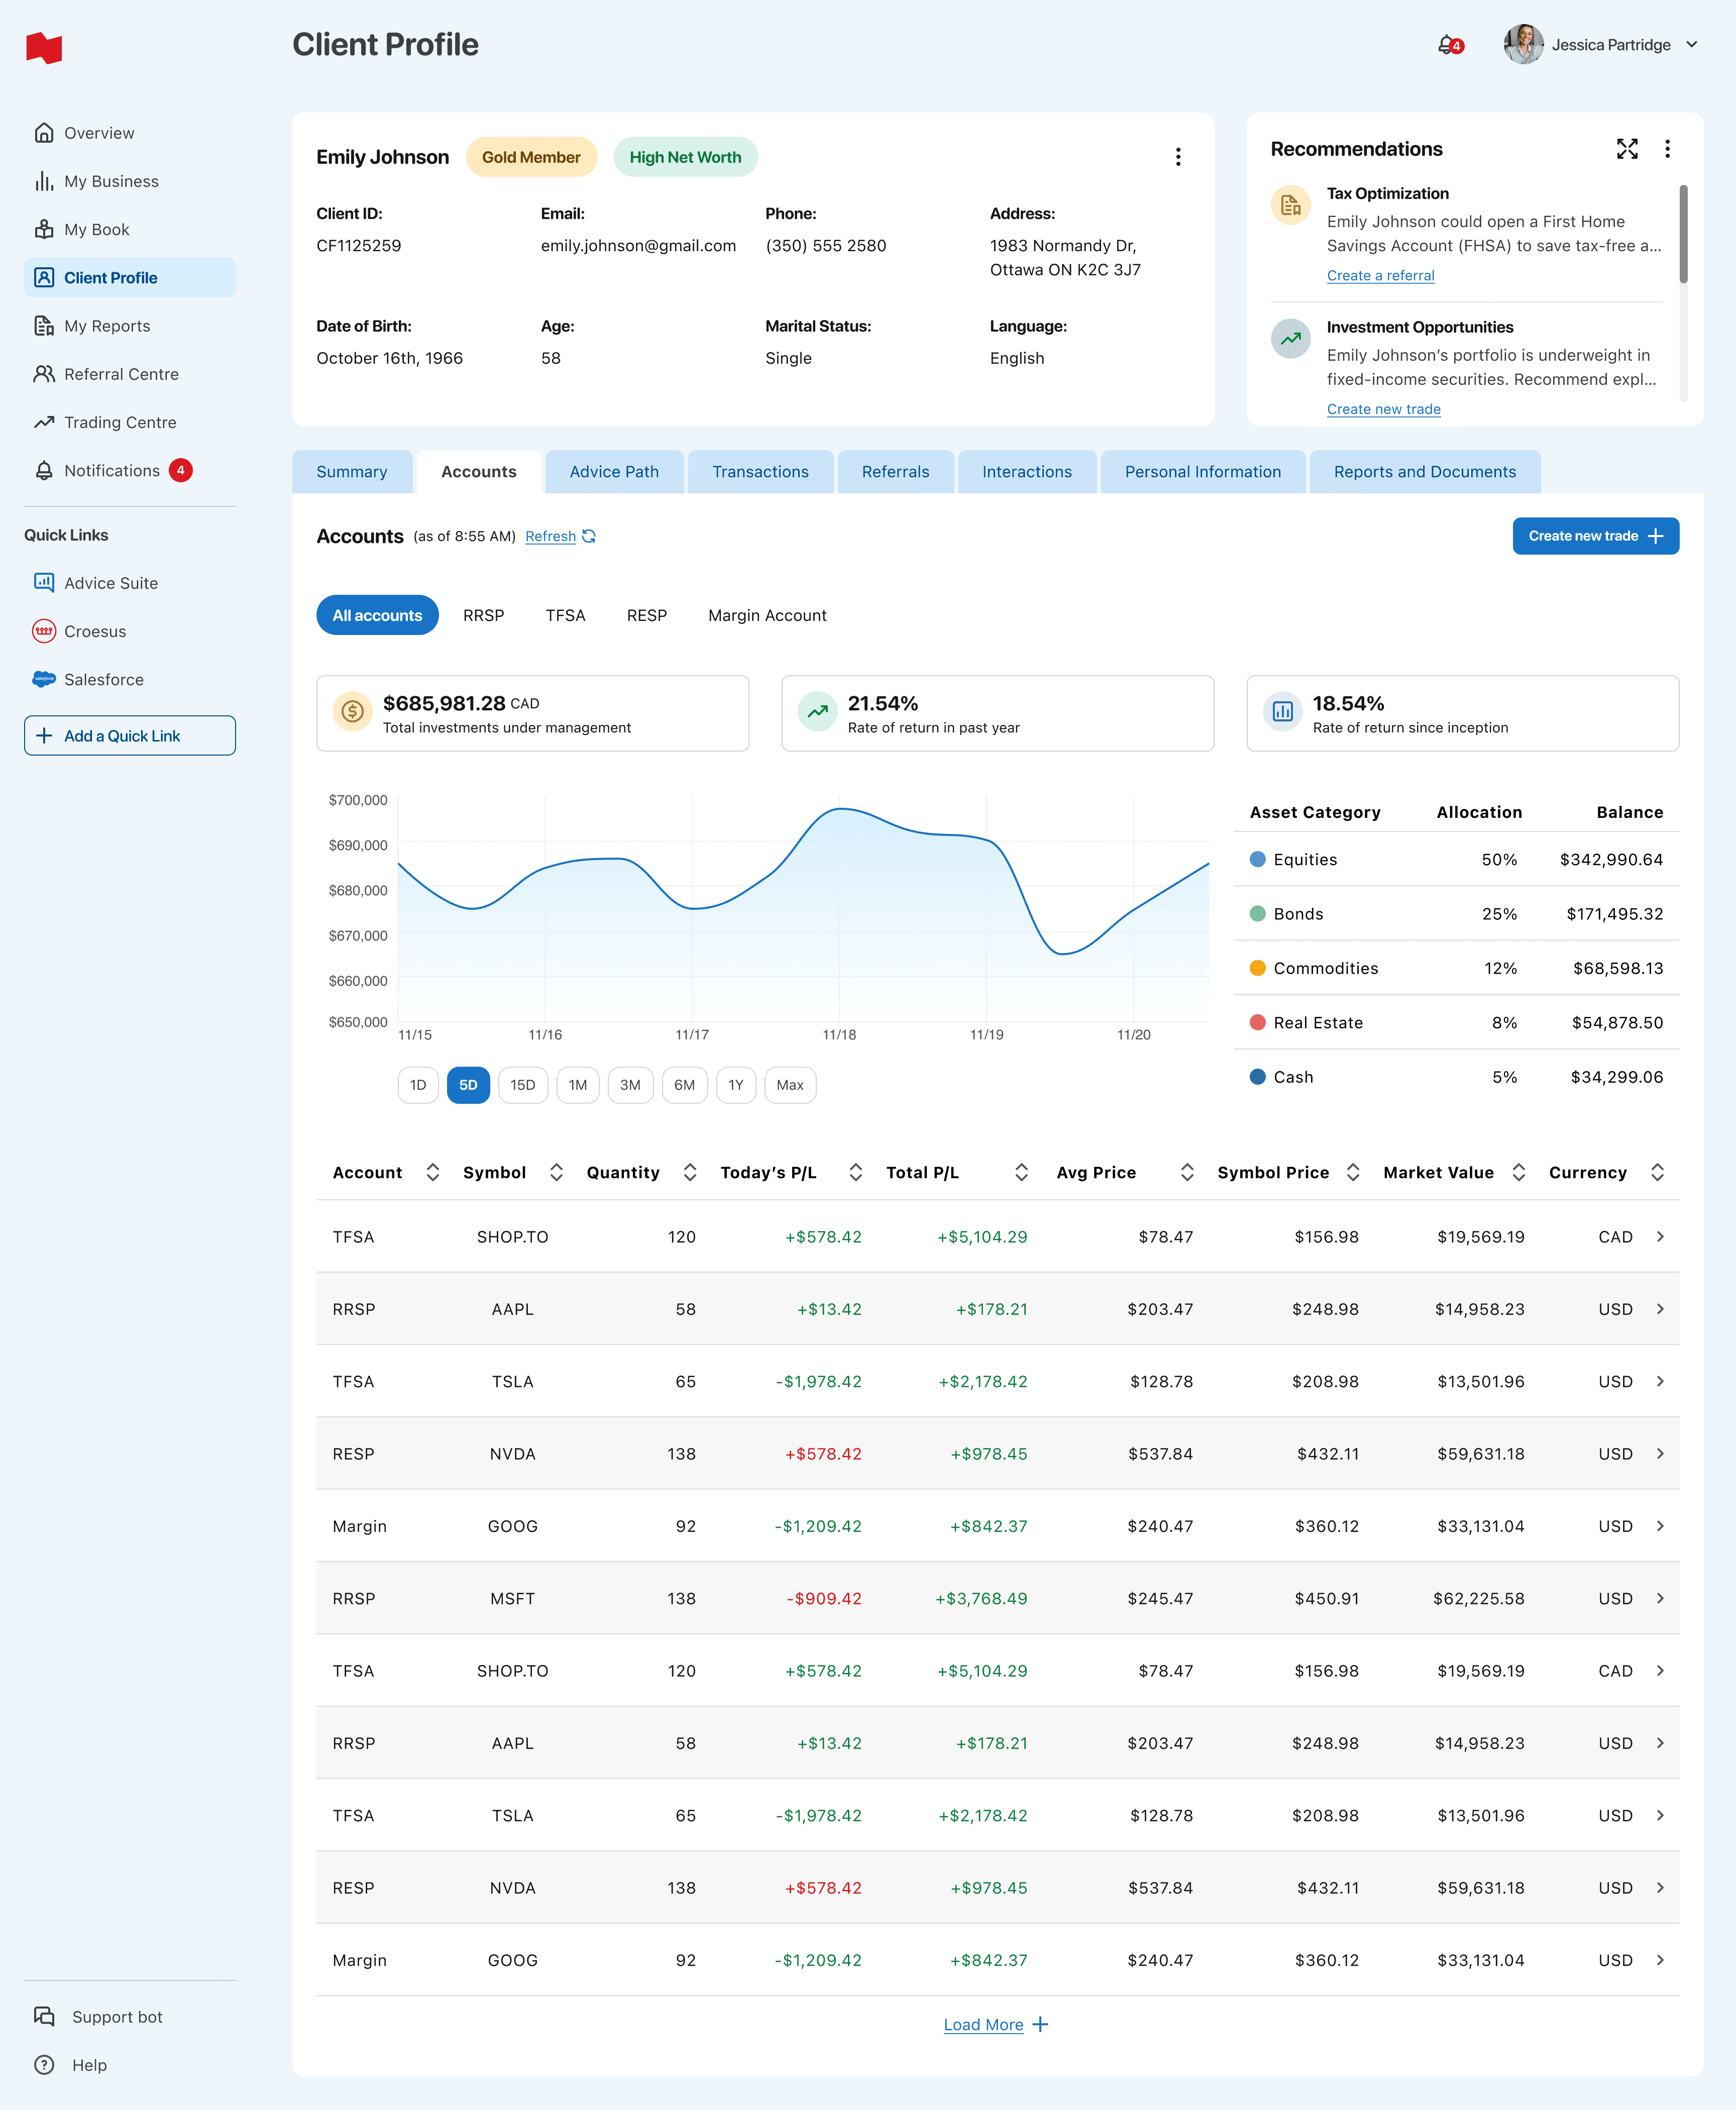Expand the Recommendations panel fullscreen icon
This screenshot has height=2110, width=1736.
click(x=1626, y=149)
